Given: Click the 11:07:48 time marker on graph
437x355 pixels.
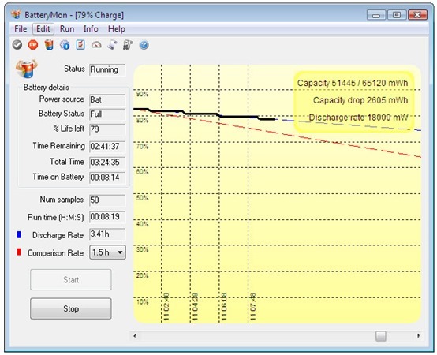Looking at the screenshot, I should tap(252, 306).
